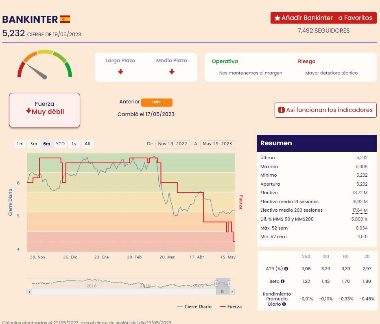Click the right scroll arrow of the chart navigator

pos(232,292)
